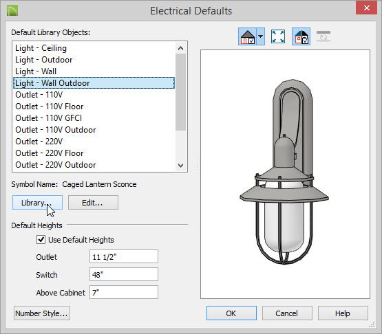Click into the Outlet height field

tap(124, 256)
